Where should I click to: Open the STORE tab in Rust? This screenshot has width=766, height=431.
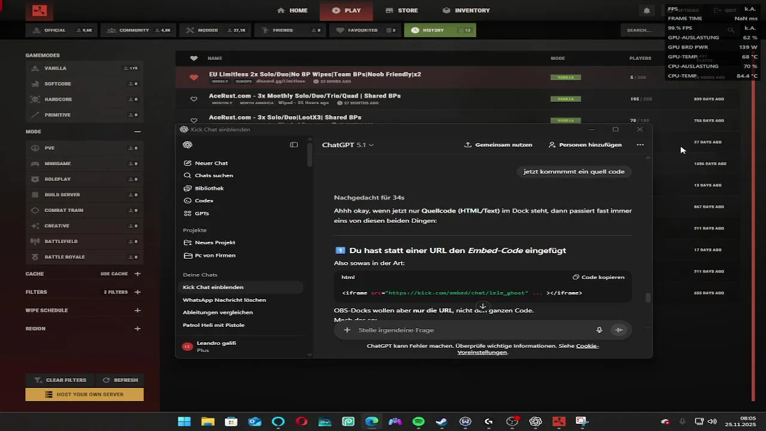pos(402,10)
